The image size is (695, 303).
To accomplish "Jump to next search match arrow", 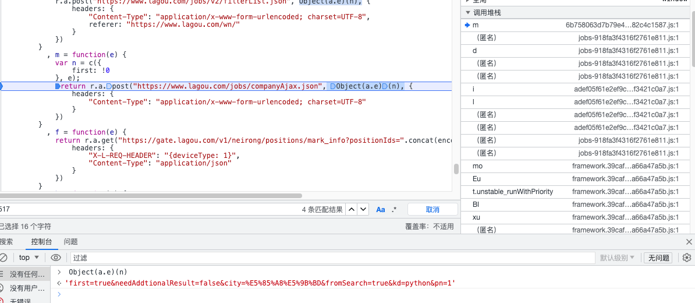I will pos(363,209).
